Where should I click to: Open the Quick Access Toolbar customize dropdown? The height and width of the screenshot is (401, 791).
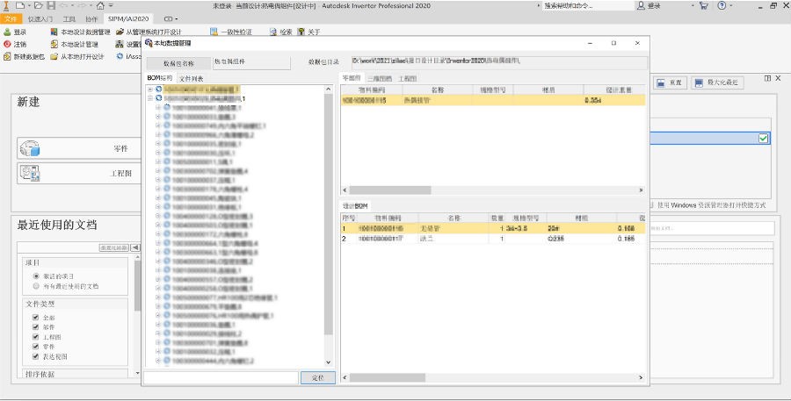(111, 6)
